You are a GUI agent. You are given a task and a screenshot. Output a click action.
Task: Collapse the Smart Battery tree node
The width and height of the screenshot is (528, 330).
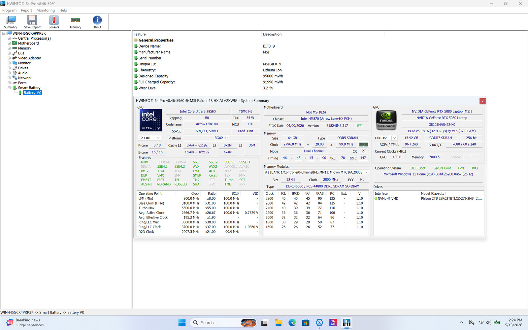[x=9, y=88]
